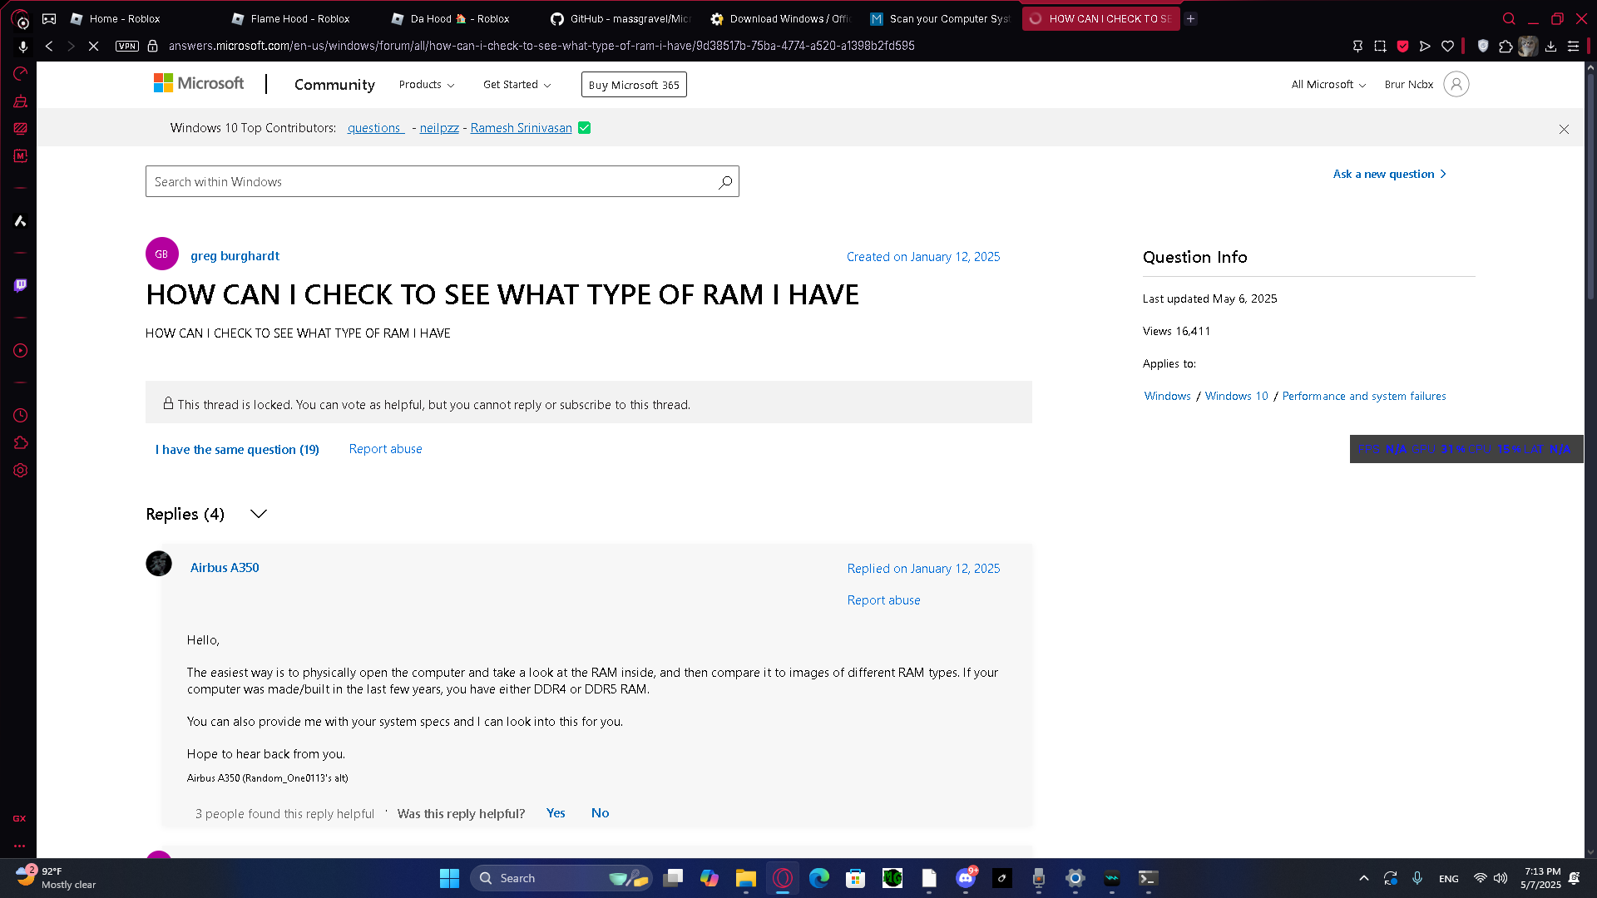Open the VPN badge in address bar
The width and height of the screenshot is (1597, 898).
click(127, 46)
